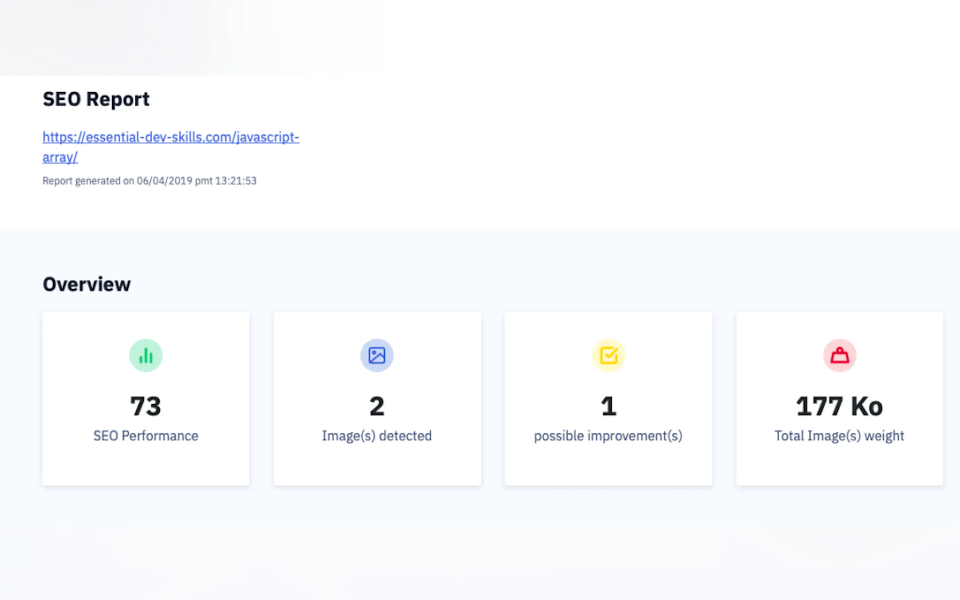This screenshot has width=960, height=600.
Task: Click the SEO Report heading
Action: point(96,99)
